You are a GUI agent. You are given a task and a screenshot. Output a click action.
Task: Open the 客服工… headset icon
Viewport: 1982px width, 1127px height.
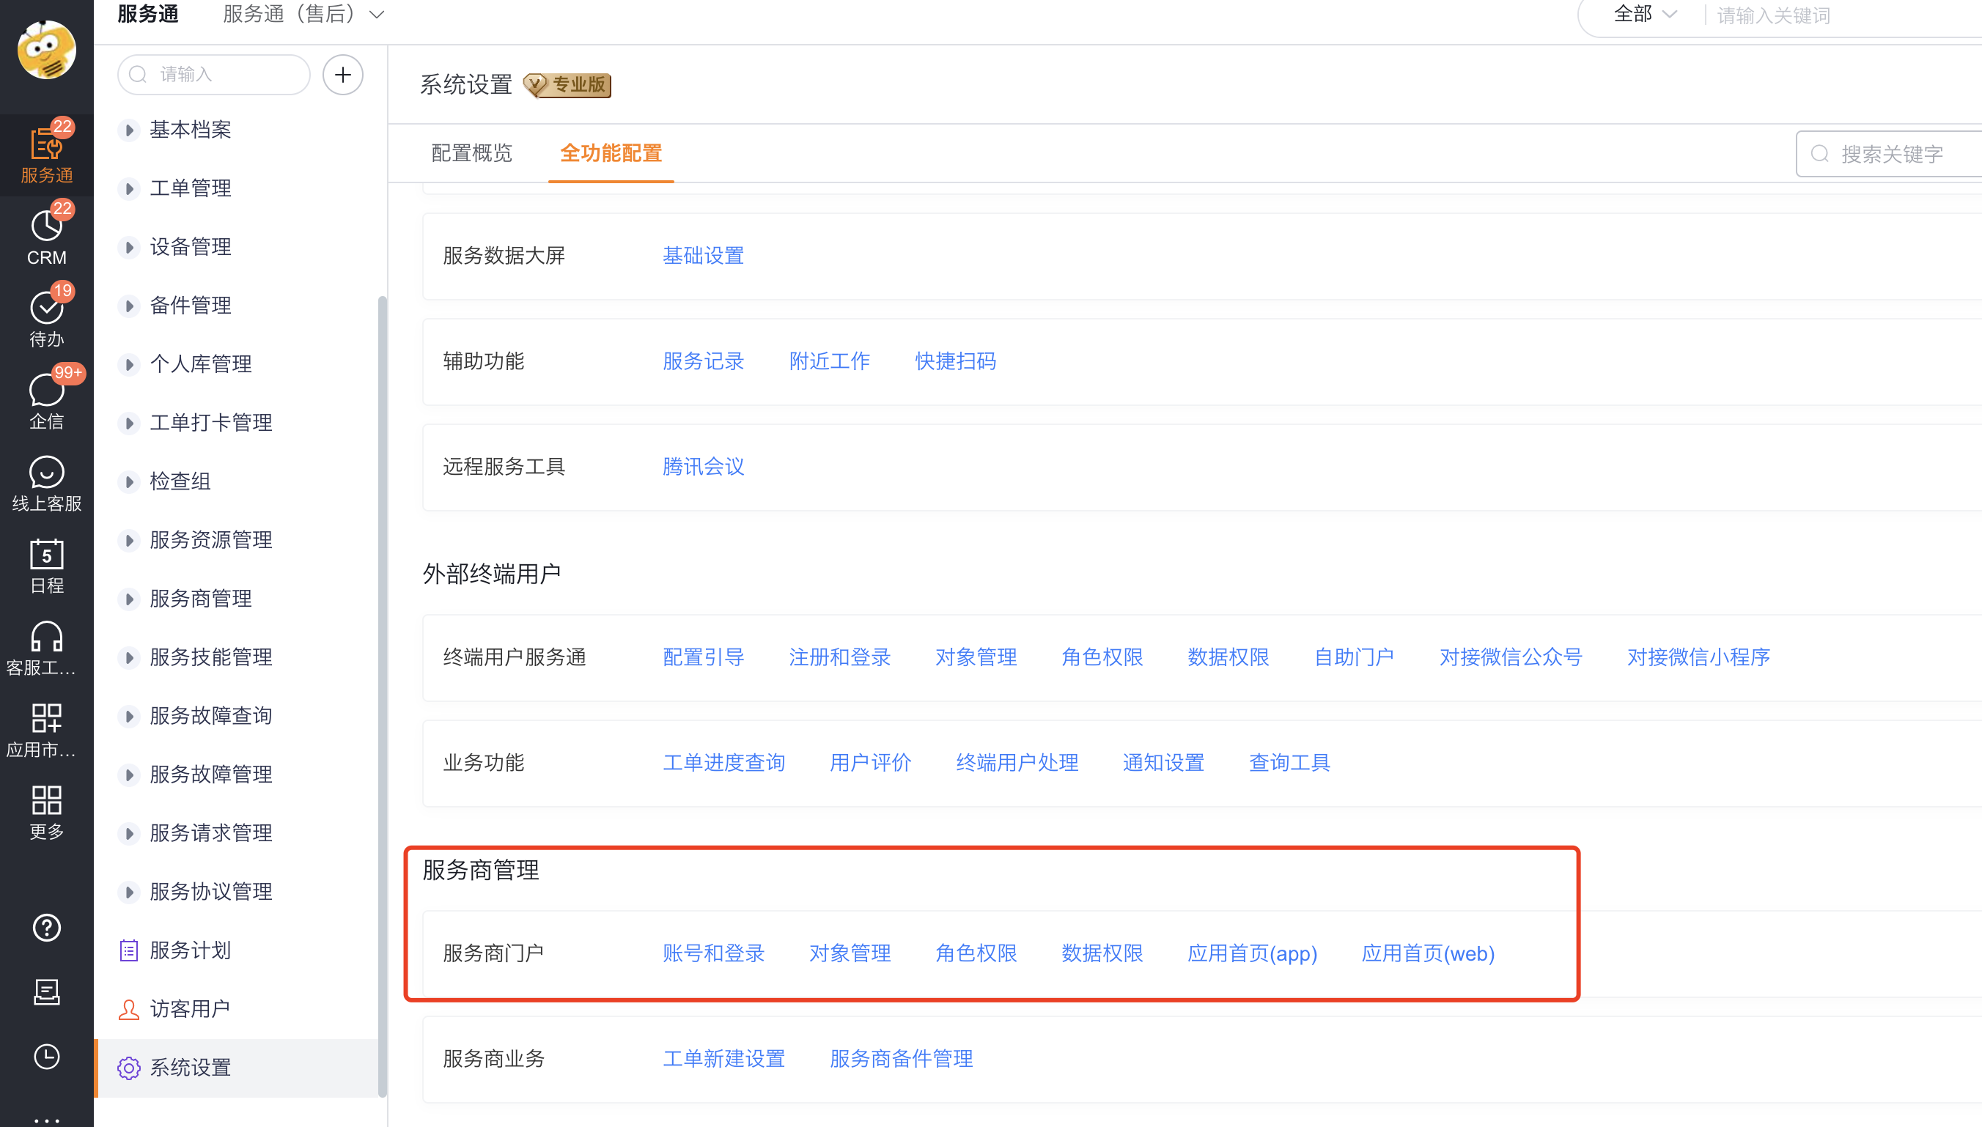46,646
